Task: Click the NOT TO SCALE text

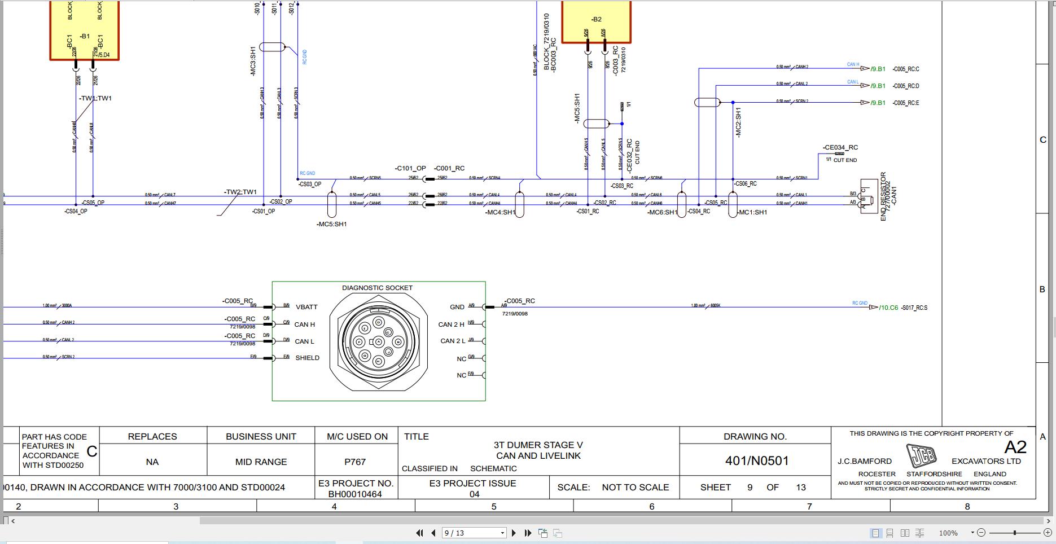Action: click(x=636, y=487)
